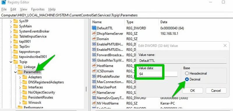Cancel the Edit DWORD dialog
This screenshot has height=111, width=233.
[216, 90]
